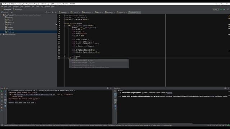Click the collapse-all icon in Project panel
Image resolution: width=230 pixels, height=129 pixels.
click(49, 13)
